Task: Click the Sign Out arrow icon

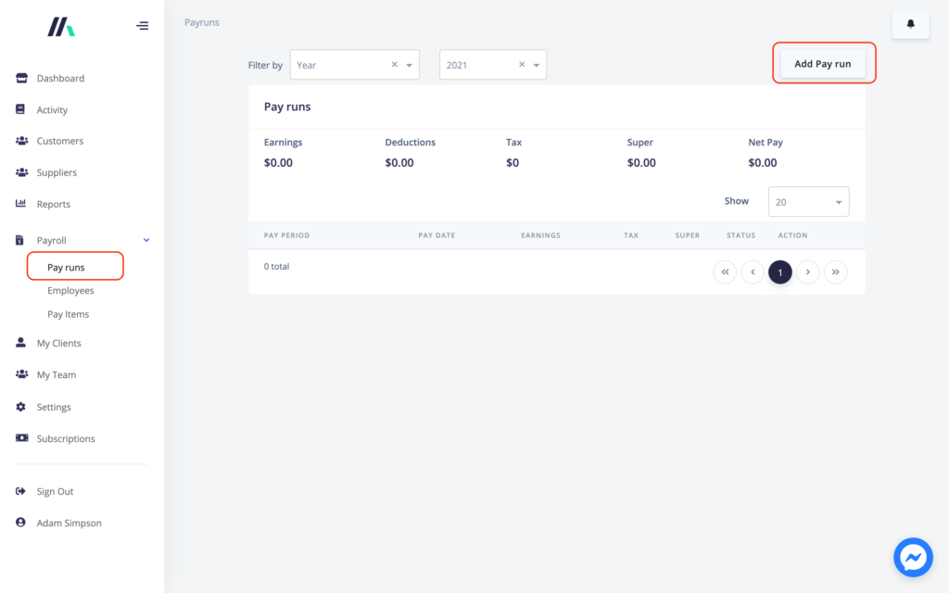Action: click(21, 491)
